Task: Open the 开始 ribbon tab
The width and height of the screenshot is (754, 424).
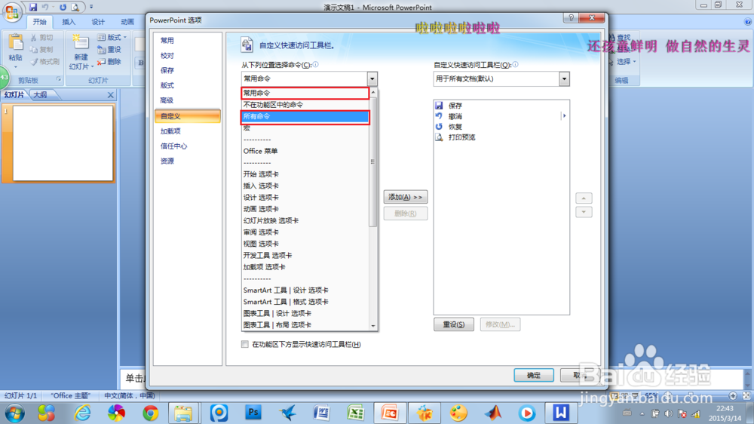Action: [39, 22]
